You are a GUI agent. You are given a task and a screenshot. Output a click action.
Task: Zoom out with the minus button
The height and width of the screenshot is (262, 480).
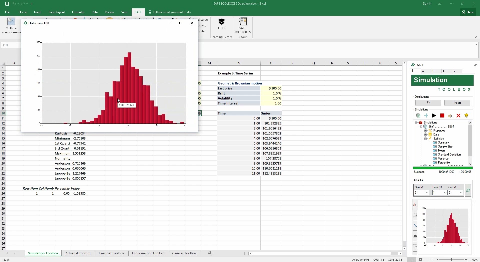[437, 260]
